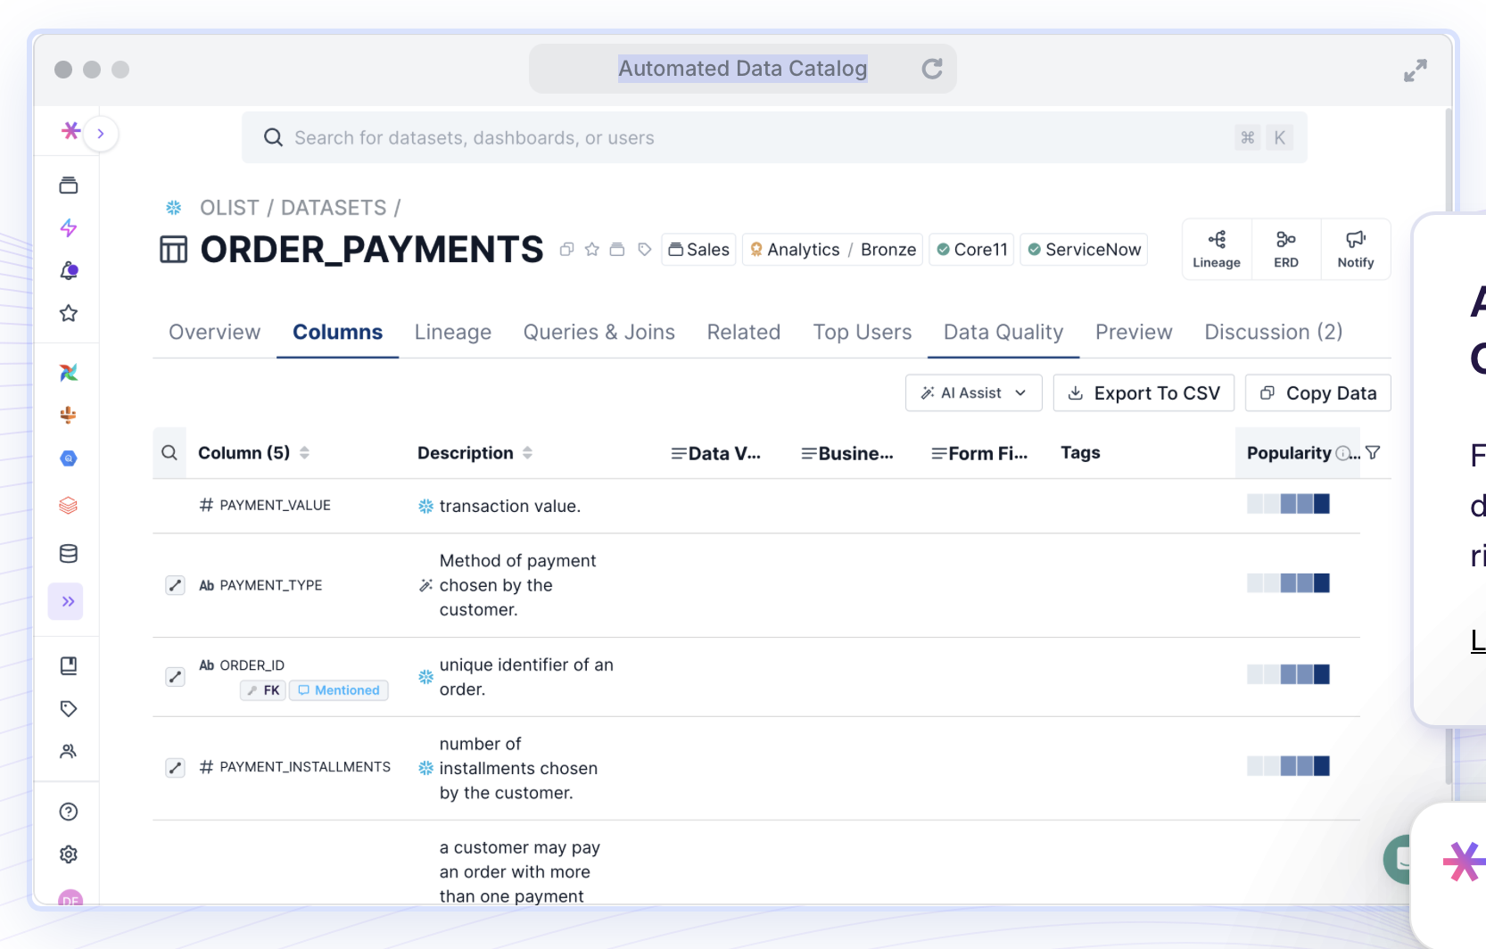Open the lightning bolt workflows icon
Screen dimensions: 1486x949
coord(69,228)
